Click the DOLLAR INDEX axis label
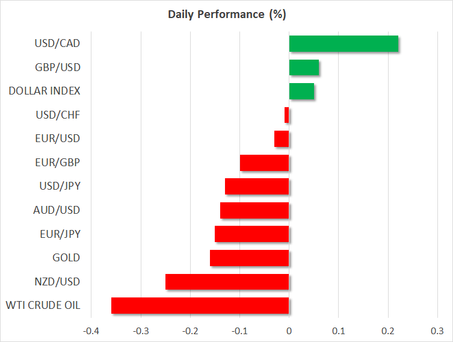The width and height of the screenshot is (453, 342). [x=45, y=92]
